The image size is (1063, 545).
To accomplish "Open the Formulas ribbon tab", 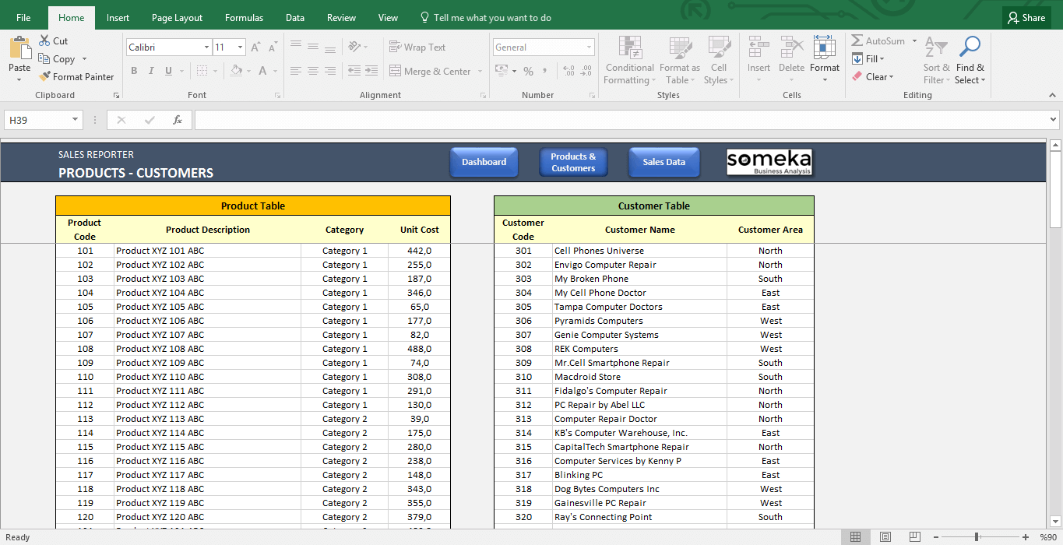I will coord(244,18).
